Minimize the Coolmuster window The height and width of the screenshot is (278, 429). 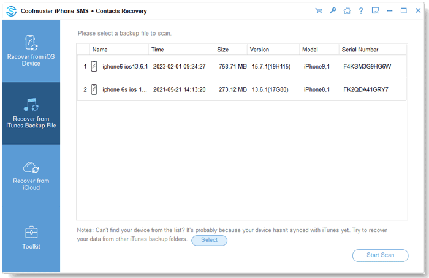pos(390,10)
